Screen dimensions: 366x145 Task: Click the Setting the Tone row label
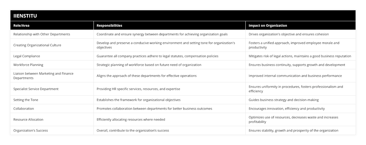(26, 100)
